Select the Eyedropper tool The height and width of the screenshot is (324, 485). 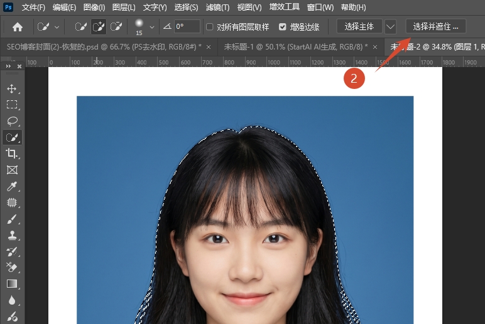click(12, 186)
